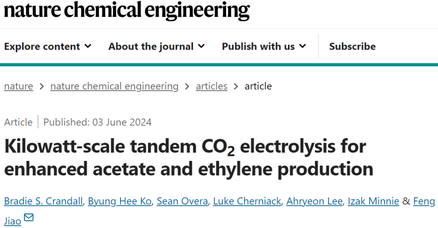Select author Ahryeon Lee link
This screenshot has width=438, height=228.
(315, 201)
